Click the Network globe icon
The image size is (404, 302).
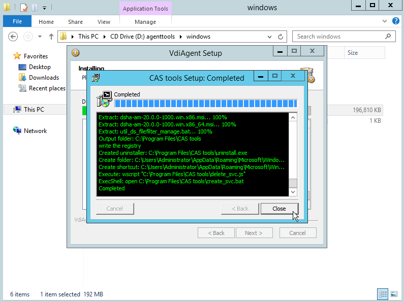pos(17,130)
